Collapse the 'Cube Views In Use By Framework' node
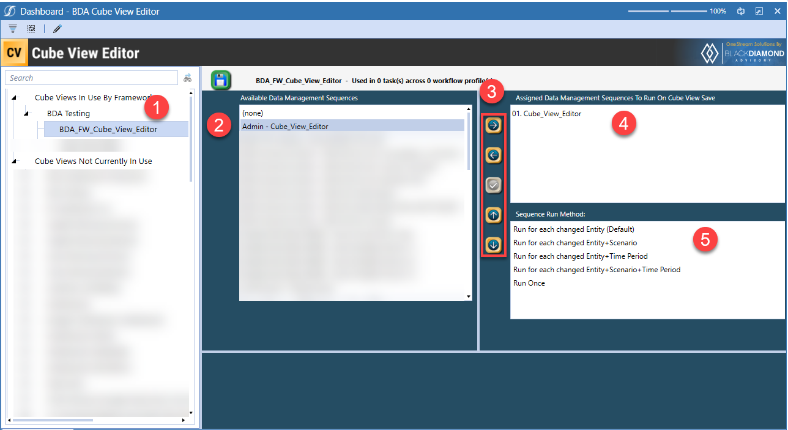The height and width of the screenshot is (430, 788). pos(13,97)
